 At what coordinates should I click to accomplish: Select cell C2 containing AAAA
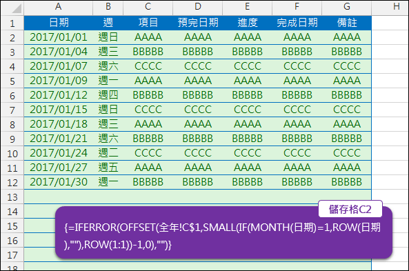(148, 37)
